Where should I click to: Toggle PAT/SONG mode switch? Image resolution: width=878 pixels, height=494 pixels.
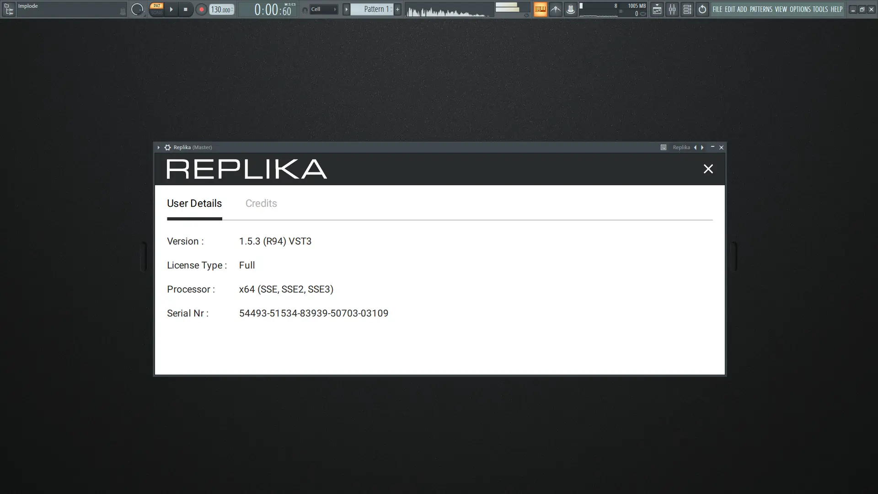click(x=156, y=9)
